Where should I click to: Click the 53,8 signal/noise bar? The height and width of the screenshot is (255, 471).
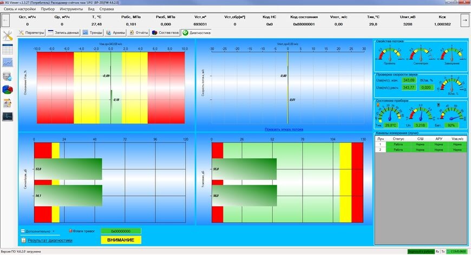click(68, 169)
